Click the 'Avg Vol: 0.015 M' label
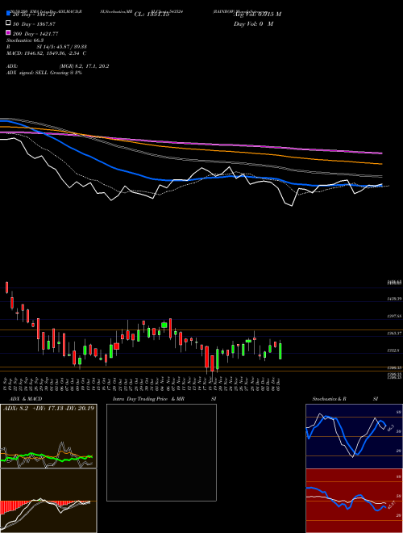403x533 pixels. [257, 15]
